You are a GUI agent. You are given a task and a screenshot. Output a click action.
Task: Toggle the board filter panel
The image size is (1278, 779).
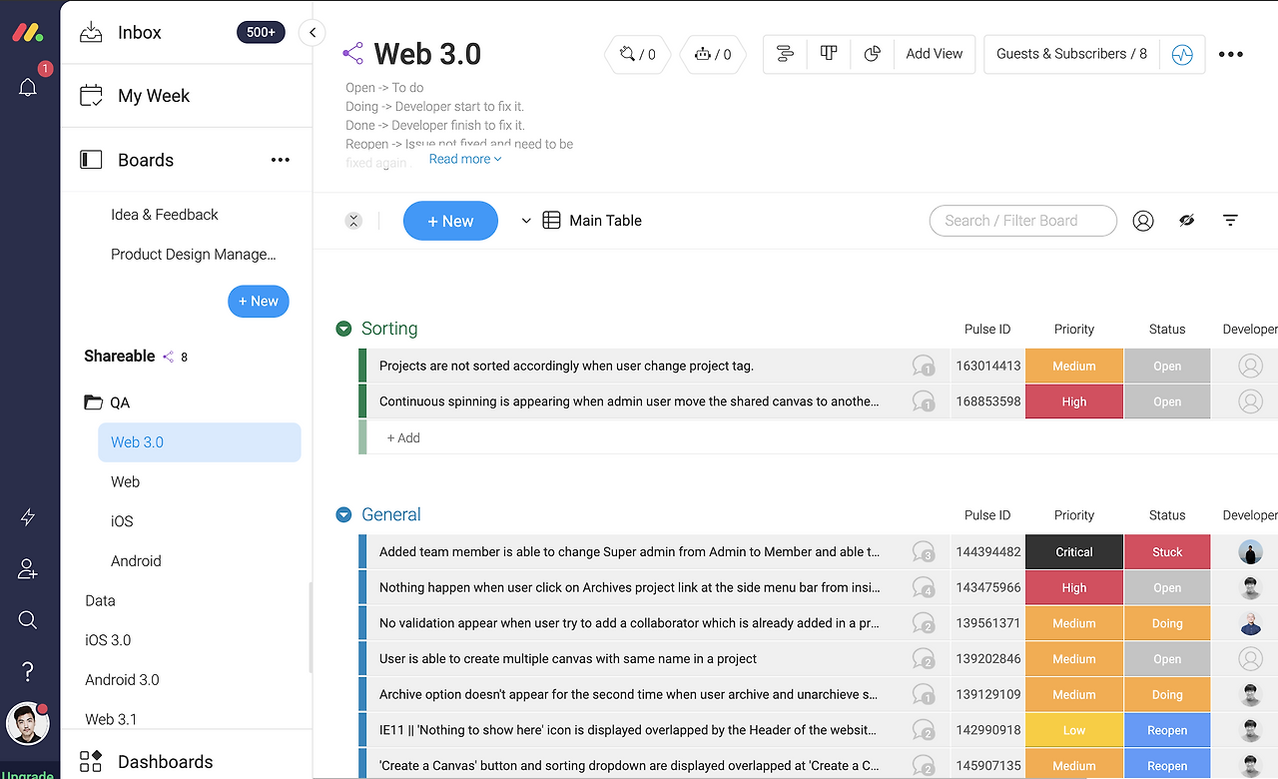1229,220
